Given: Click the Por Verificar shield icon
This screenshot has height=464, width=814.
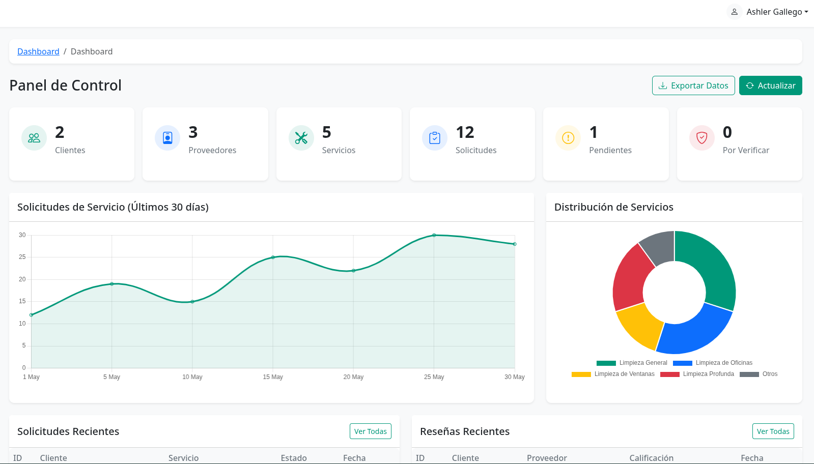Looking at the screenshot, I should point(702,138).
